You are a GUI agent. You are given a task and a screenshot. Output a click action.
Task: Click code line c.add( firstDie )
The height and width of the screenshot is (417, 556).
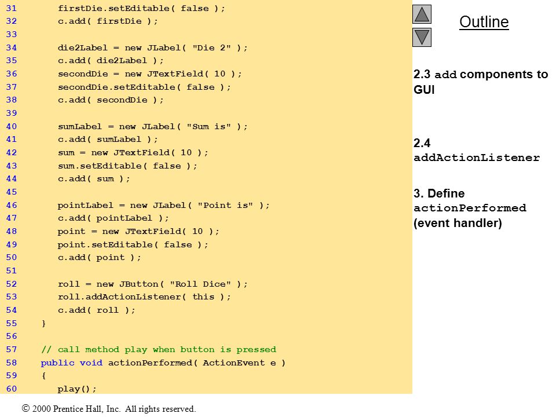click(x=108, y=21)
